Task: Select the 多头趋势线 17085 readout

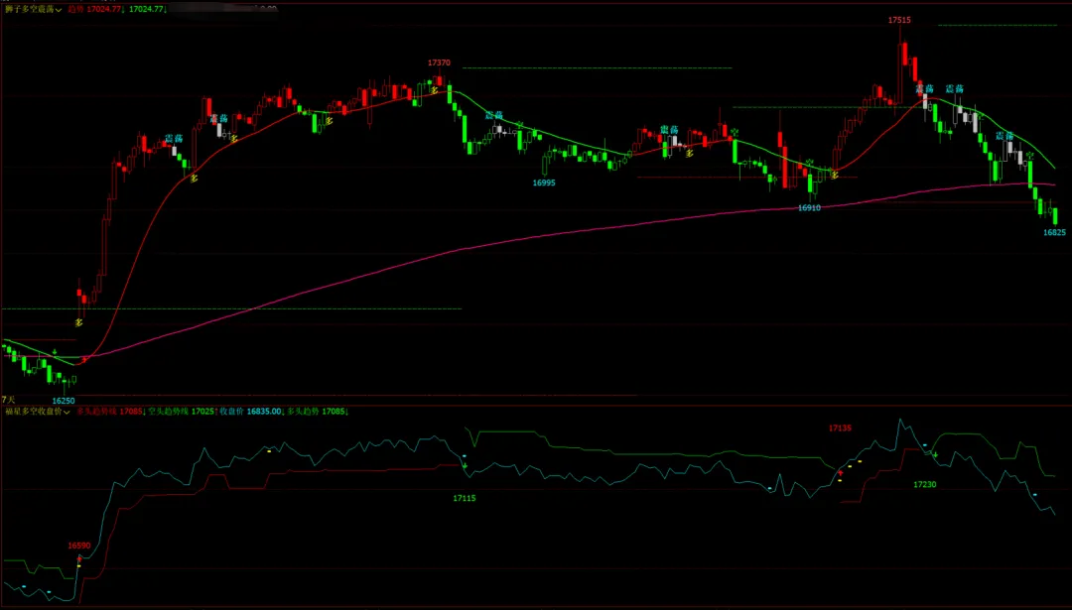Action: pyautogui.click(x=109, y=412)
